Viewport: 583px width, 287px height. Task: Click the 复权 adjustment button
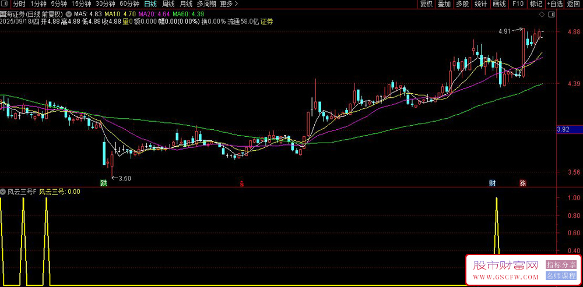pyautogui.click(x=426, y=4)
